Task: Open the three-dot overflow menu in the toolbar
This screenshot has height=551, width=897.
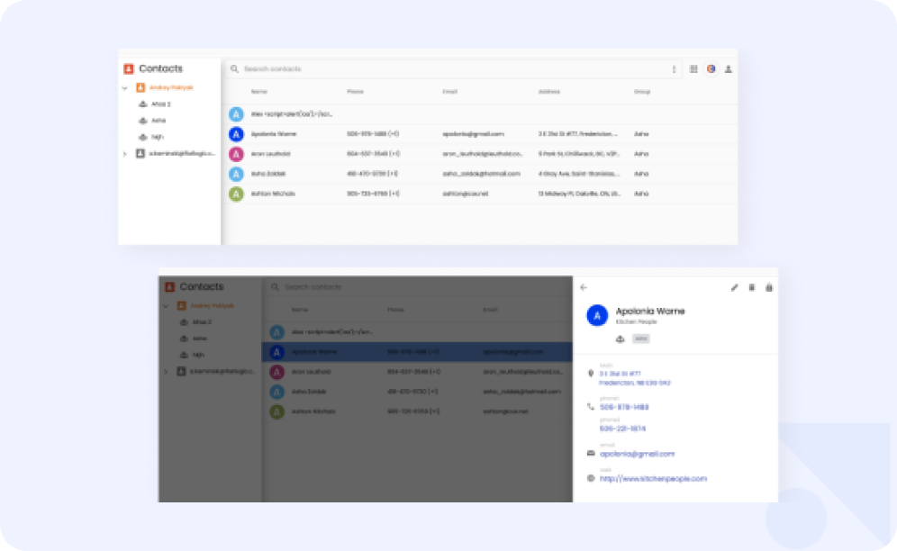Action: 674,68
